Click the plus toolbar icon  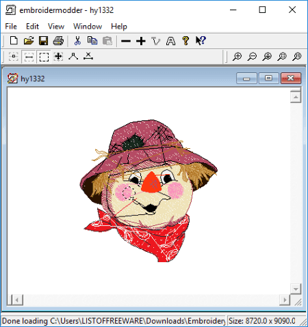[141, 41]
